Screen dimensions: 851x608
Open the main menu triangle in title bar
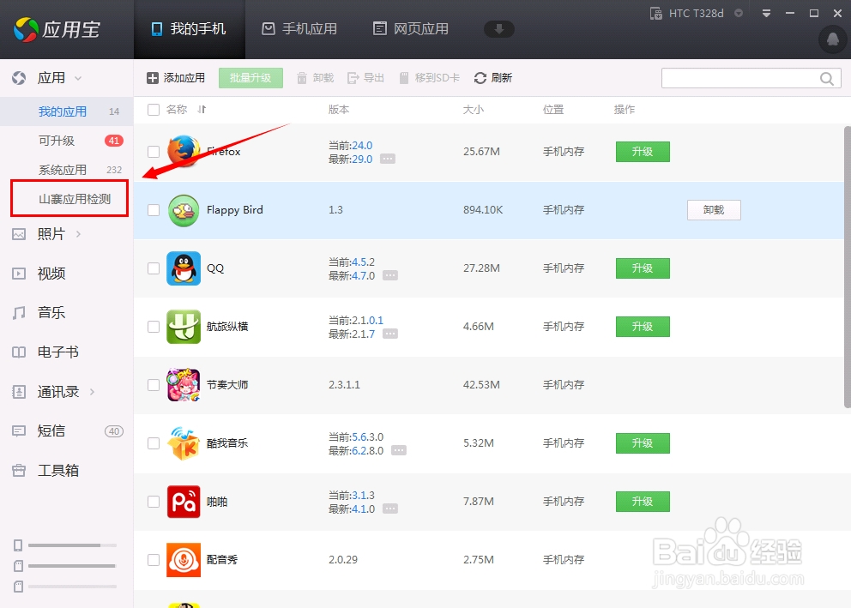point(766,13)
